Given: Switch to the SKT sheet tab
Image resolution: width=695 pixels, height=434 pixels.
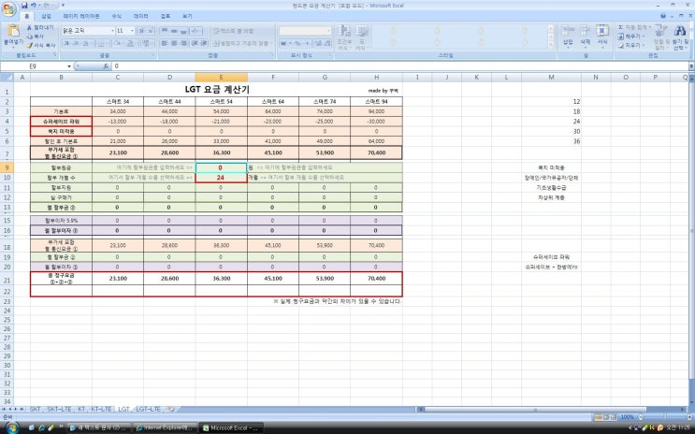Looking at the screenshot, I should click(x=35, y=409).
